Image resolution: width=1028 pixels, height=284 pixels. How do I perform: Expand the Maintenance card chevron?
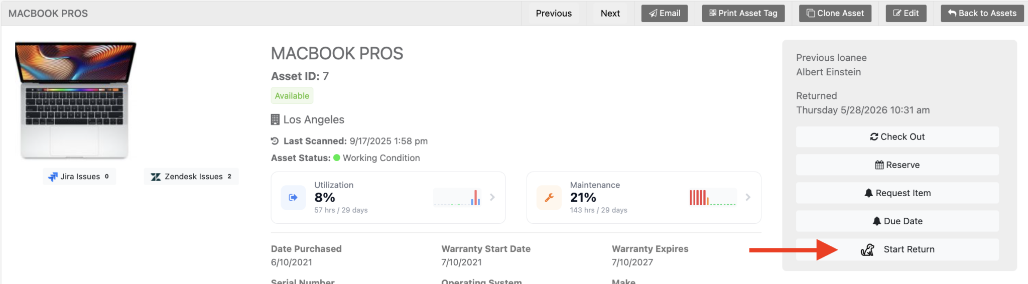[x=748, y=197]
